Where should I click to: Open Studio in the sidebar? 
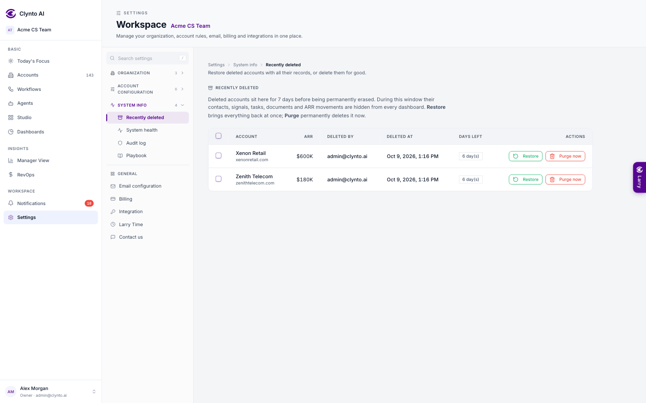pyautogui.click(x=51, y=117)
